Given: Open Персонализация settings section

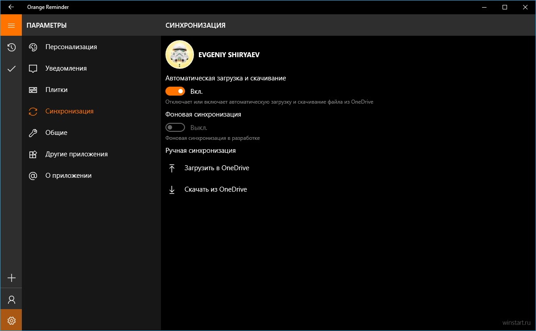Looking at the screenshot, I should [91, 47].
